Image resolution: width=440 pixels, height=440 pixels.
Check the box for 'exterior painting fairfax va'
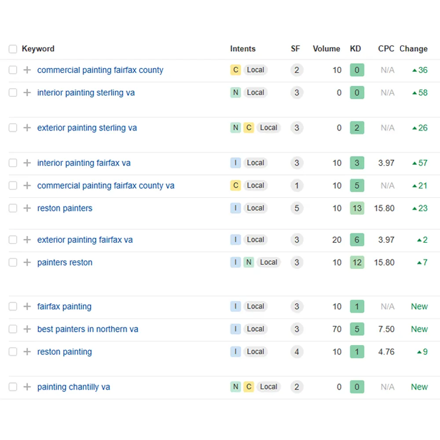point(13,240)
